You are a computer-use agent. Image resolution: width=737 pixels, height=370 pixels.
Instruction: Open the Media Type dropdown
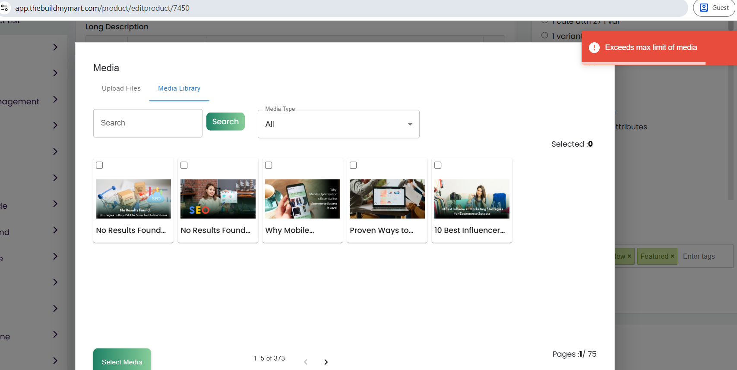pyautogui.click(x=338, y=124)
